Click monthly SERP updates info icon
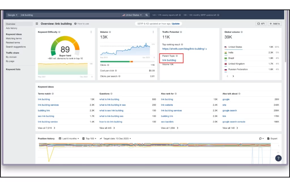 (218, 15)
